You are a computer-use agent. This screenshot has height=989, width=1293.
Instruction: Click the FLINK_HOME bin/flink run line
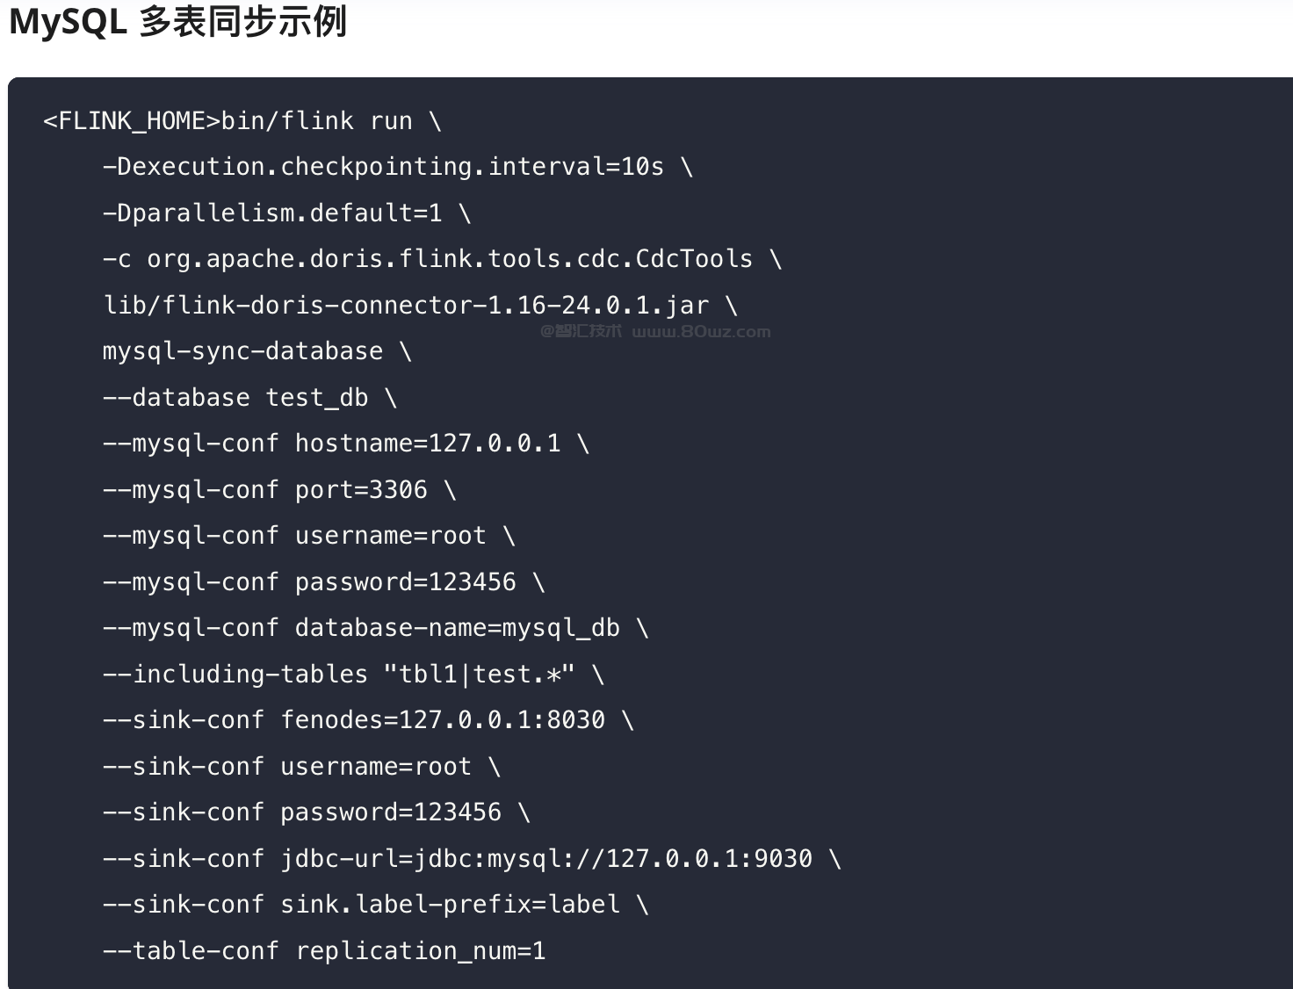pos(242,120)
